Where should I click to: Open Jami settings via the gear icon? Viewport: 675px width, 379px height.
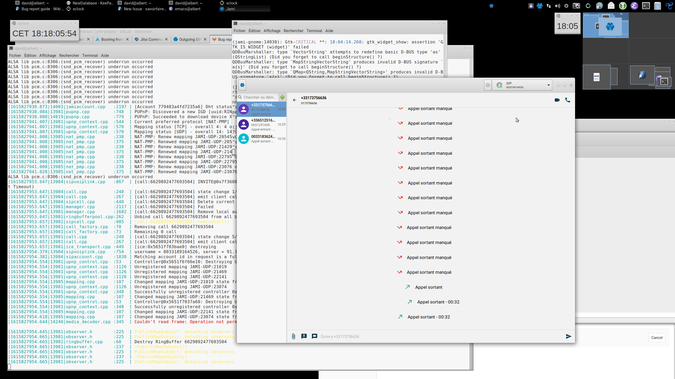point(488,85)
